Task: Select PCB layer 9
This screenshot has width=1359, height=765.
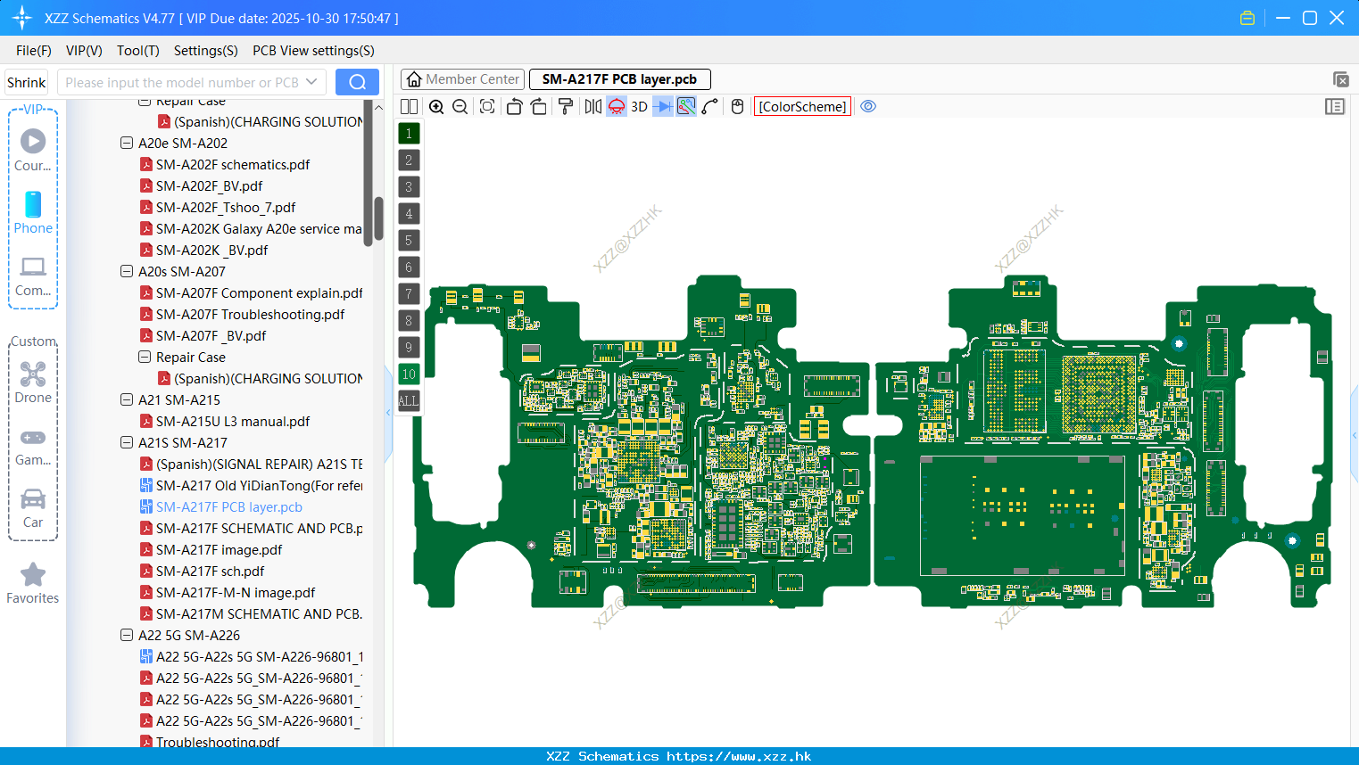Action: tap(409, 348)
